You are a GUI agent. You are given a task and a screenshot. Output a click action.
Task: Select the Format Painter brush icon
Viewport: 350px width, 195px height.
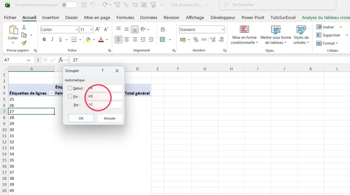pyautogui.click(x=24, y=43)
